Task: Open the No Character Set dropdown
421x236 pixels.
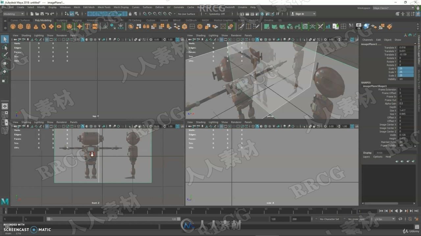Action: pos(330,219)
